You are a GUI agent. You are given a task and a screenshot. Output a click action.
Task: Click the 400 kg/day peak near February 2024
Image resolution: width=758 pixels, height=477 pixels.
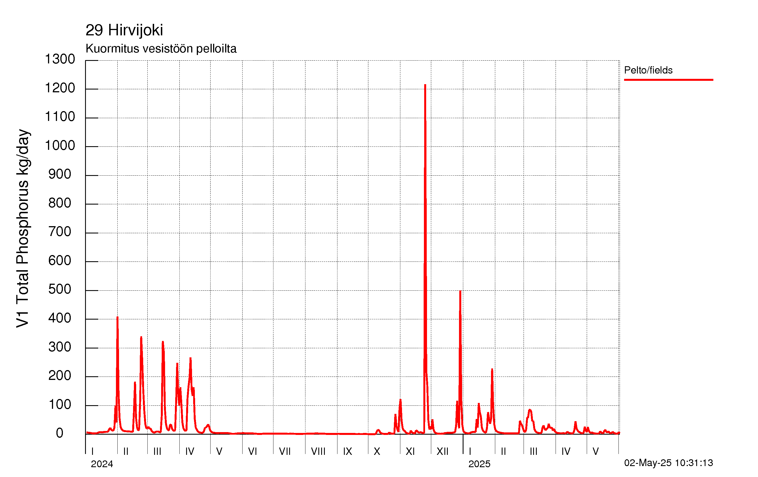coord(117,317)
